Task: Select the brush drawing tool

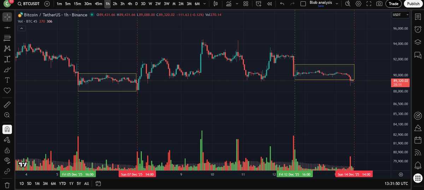Action: pos(7,69)
